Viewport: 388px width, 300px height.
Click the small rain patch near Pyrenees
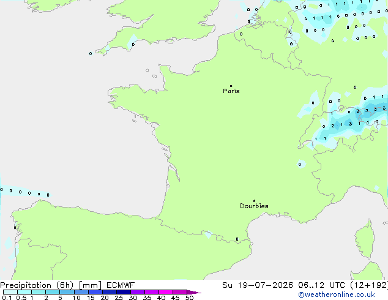coord(208,234)
